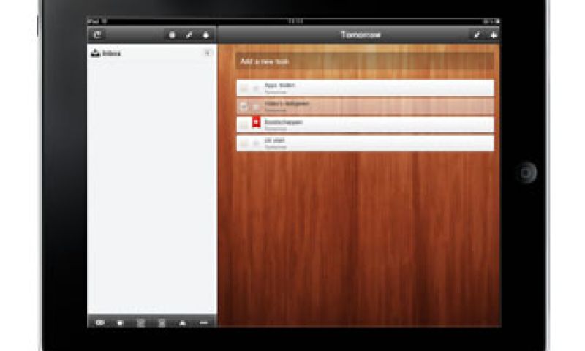Star the topmost task in the list
The width and height of the screenshot is (585, 351).
[x=256, y=88]
